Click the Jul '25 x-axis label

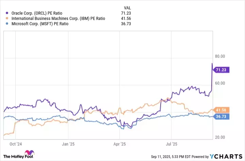click(171, 144)
